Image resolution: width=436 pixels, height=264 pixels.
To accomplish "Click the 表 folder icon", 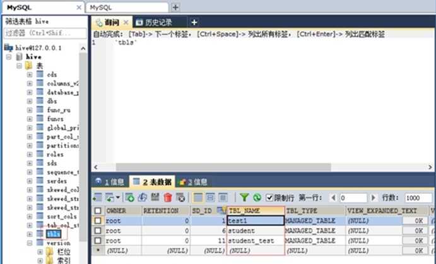I will pyautogui.click(x=28, y=66).
